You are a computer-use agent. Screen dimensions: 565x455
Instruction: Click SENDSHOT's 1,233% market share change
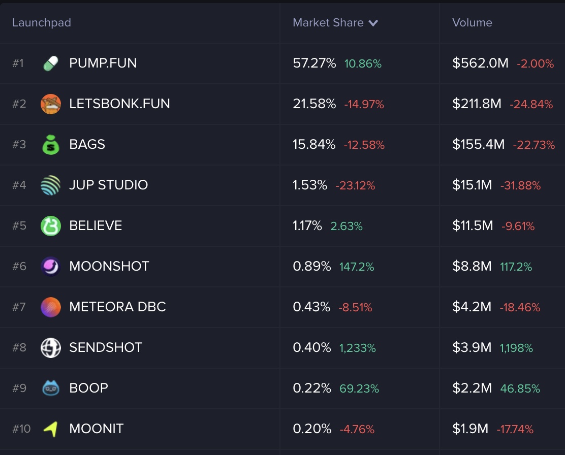pyautogui.click(x=358, y=348)
